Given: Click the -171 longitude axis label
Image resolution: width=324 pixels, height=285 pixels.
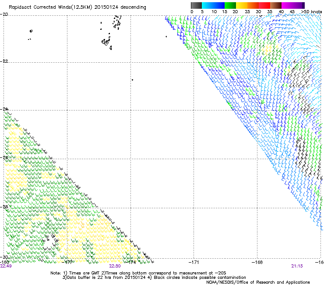Looking at the screenshot, I should click(x=194, y=262).
